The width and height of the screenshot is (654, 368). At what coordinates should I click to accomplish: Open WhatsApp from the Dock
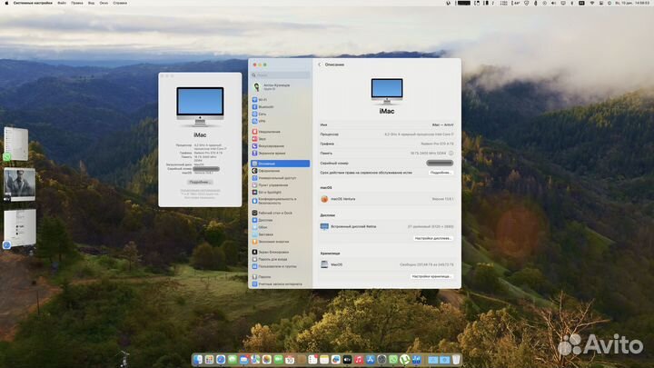coord(393,359)
